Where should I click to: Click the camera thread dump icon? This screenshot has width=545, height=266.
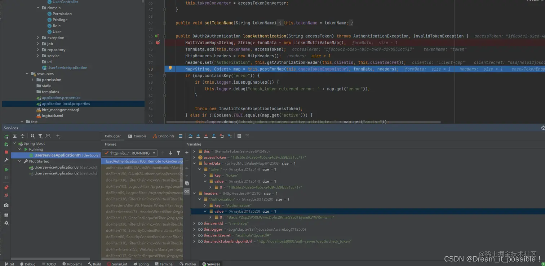coord(6,205)
